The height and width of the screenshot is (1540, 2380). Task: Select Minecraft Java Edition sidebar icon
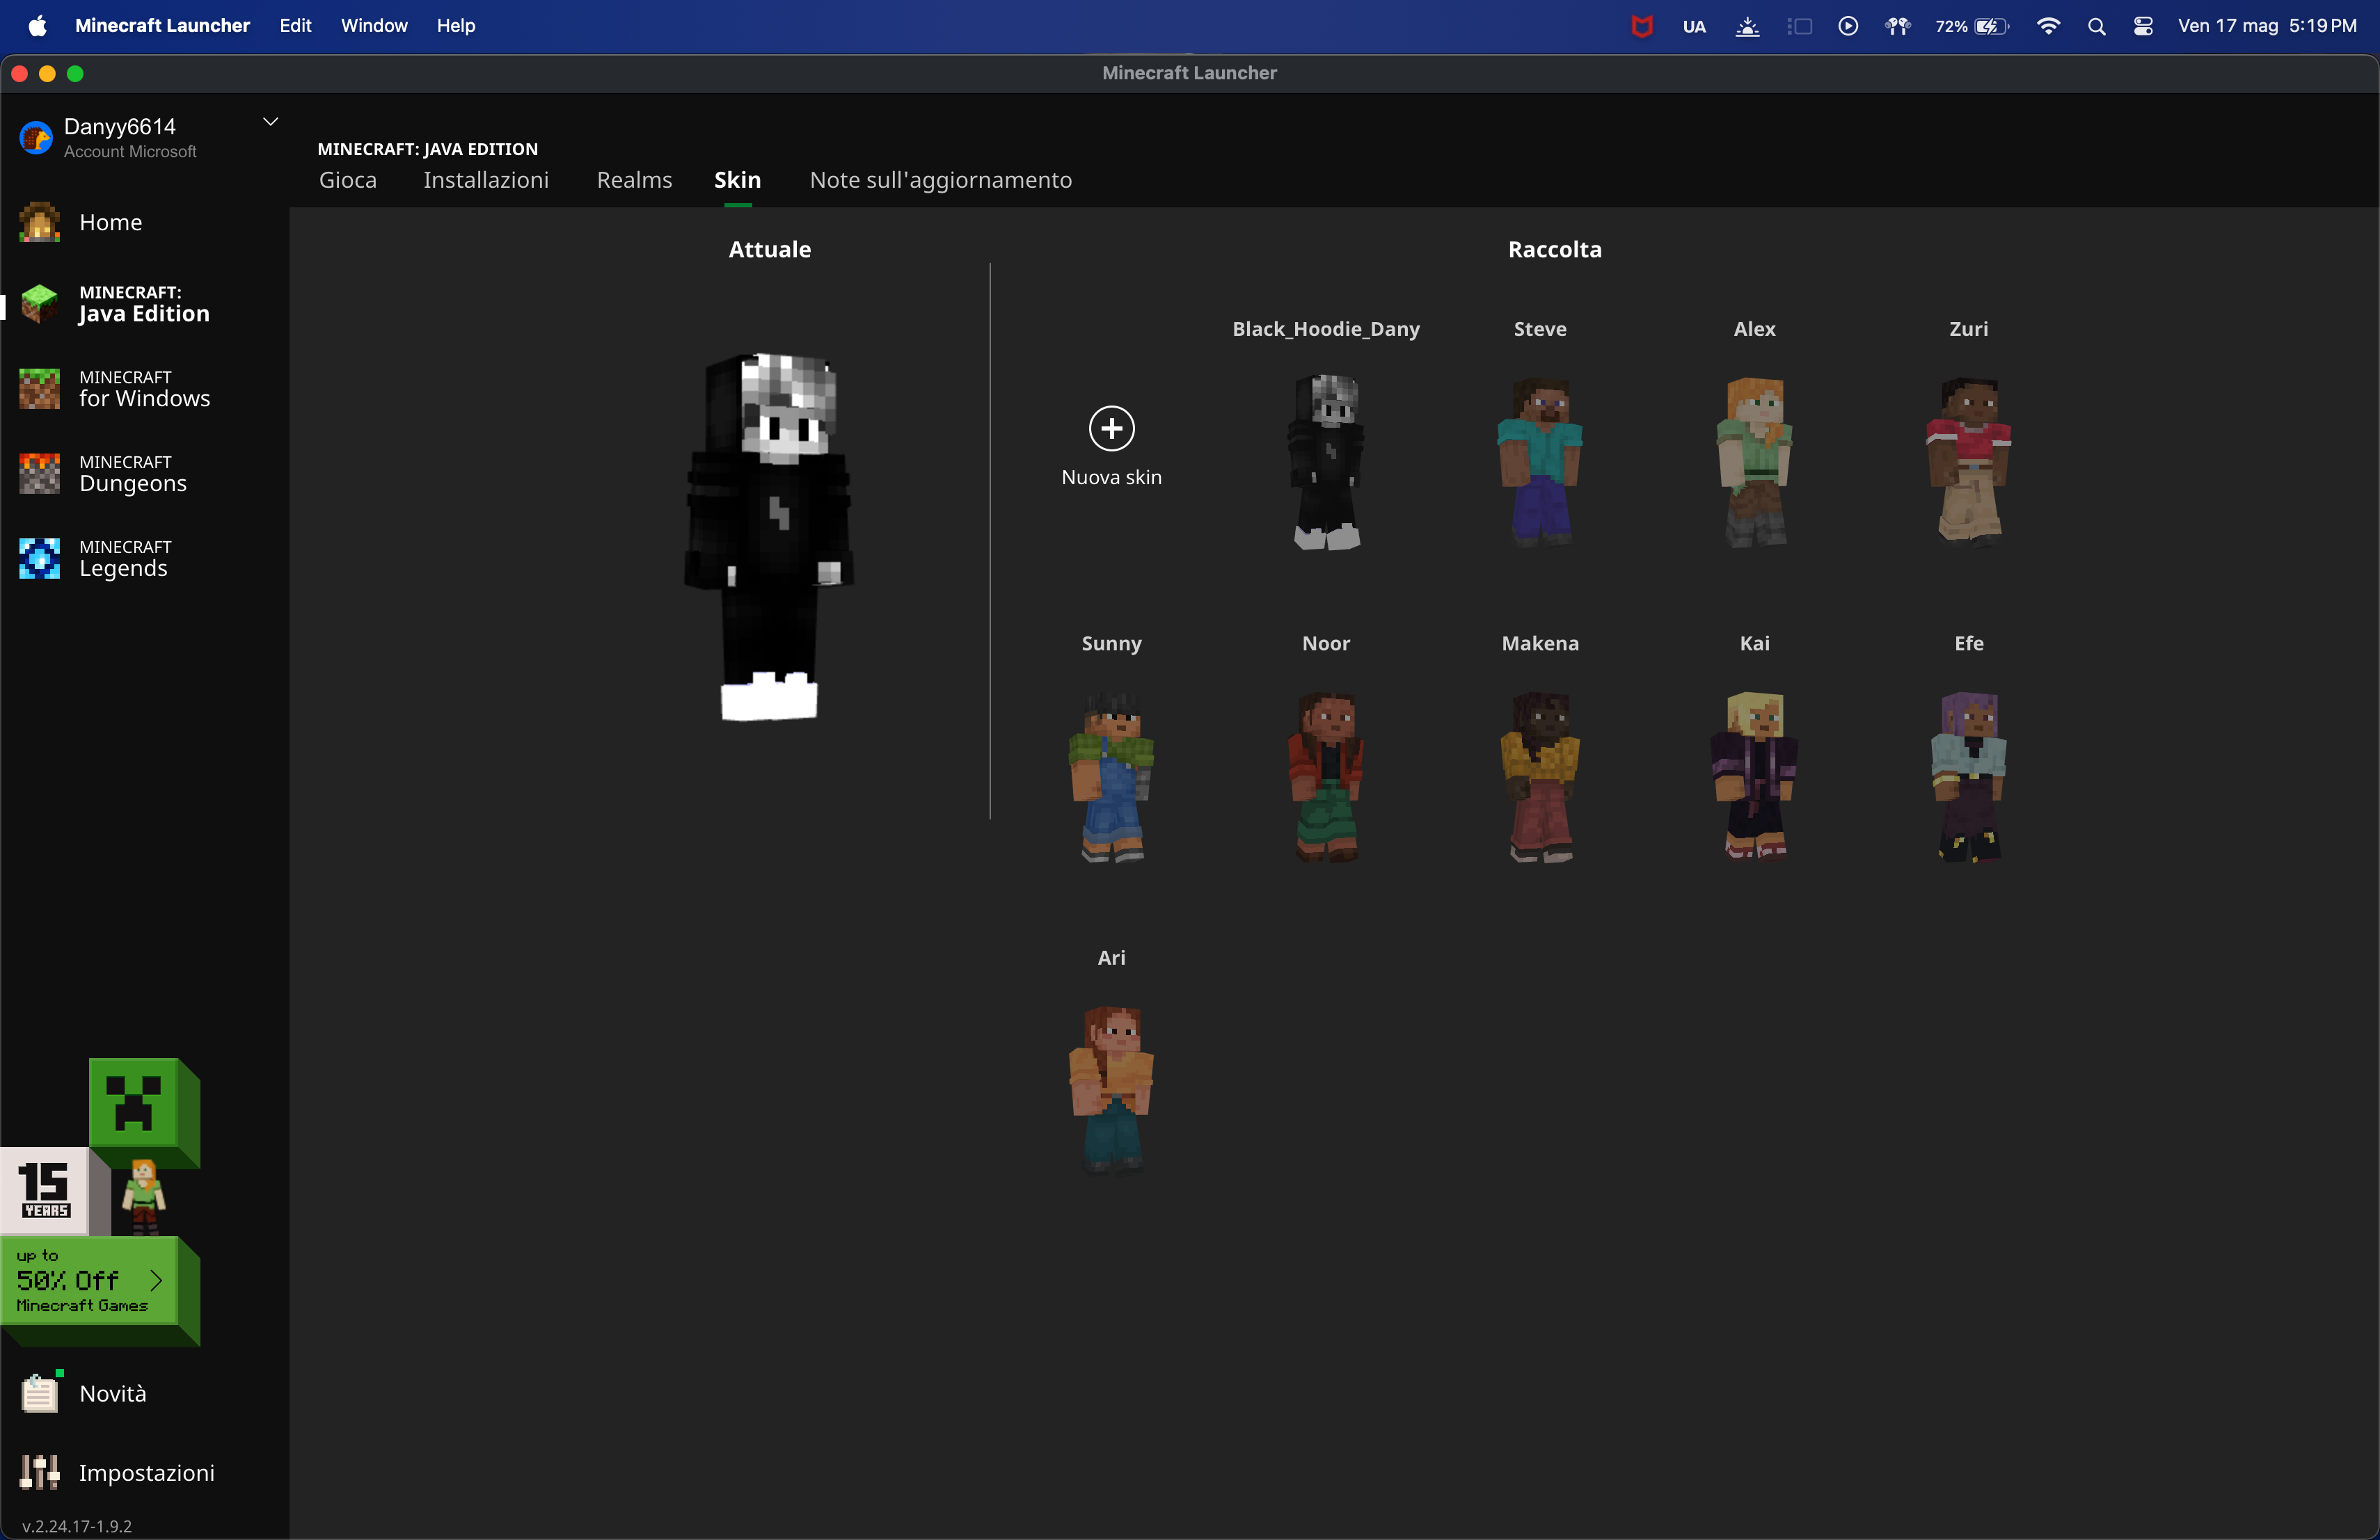click(x=40, y=304)
